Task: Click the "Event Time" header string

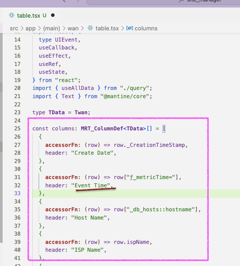Action: tap(91, 185)
